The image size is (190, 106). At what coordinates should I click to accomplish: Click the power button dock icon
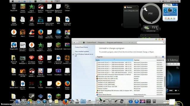coord(122,101)
